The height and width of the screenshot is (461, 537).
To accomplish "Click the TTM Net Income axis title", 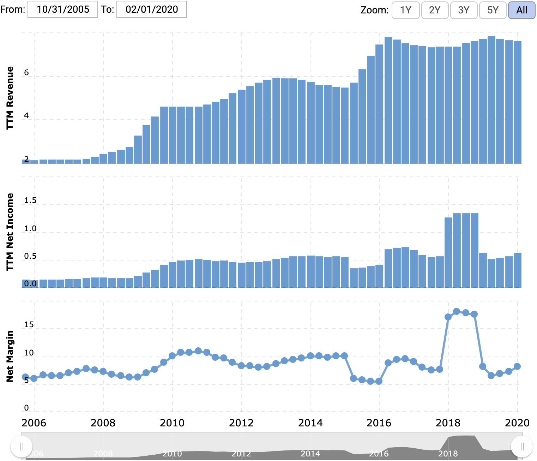I will click(10, 232).
